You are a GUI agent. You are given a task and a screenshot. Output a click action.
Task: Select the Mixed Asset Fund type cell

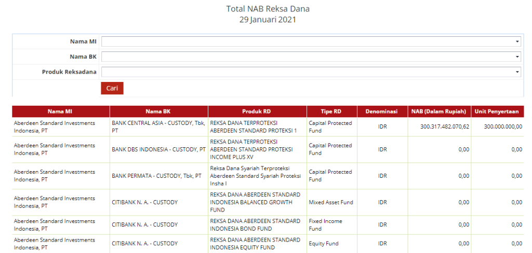pyautogui.click(x=330, y=202)
